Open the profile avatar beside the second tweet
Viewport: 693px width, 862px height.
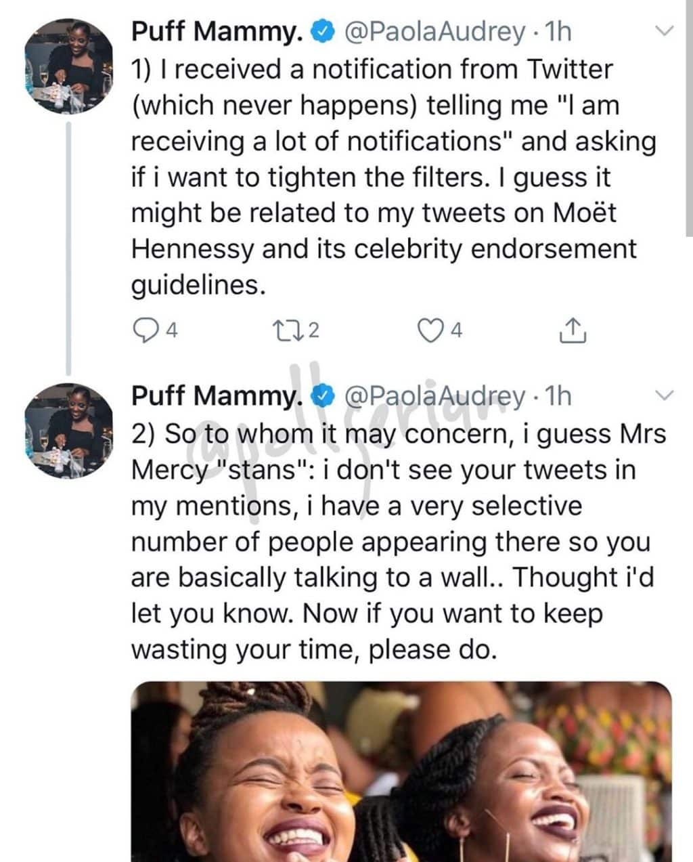click(68, 430)
